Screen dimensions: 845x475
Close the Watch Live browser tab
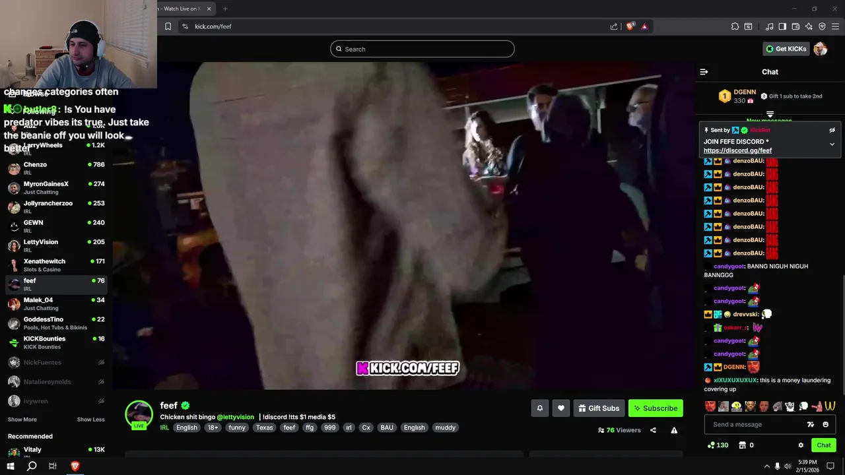click(209, 9)
